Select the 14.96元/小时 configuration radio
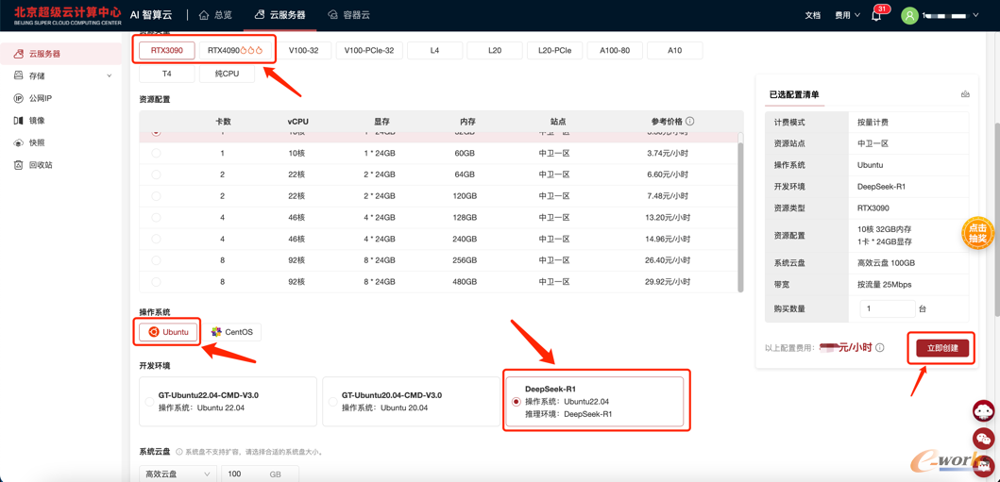Image resolution: width=1000 pixels, height=482 pixels. [156, 240]
